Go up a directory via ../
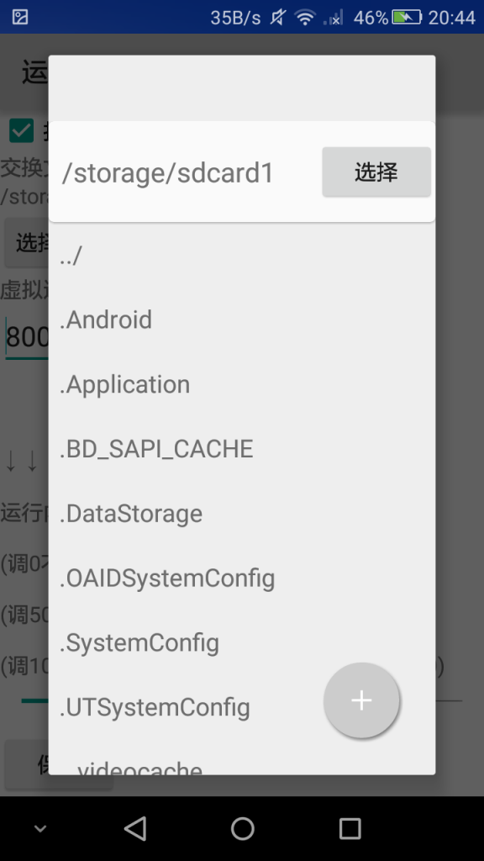Viewport: 484px width, 861px height. (x=242, y=255)
